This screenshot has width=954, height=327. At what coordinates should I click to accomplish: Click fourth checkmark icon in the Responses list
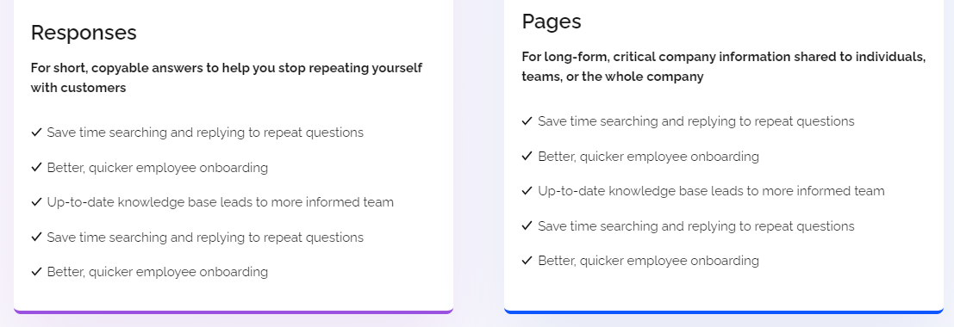pos(36,237)
